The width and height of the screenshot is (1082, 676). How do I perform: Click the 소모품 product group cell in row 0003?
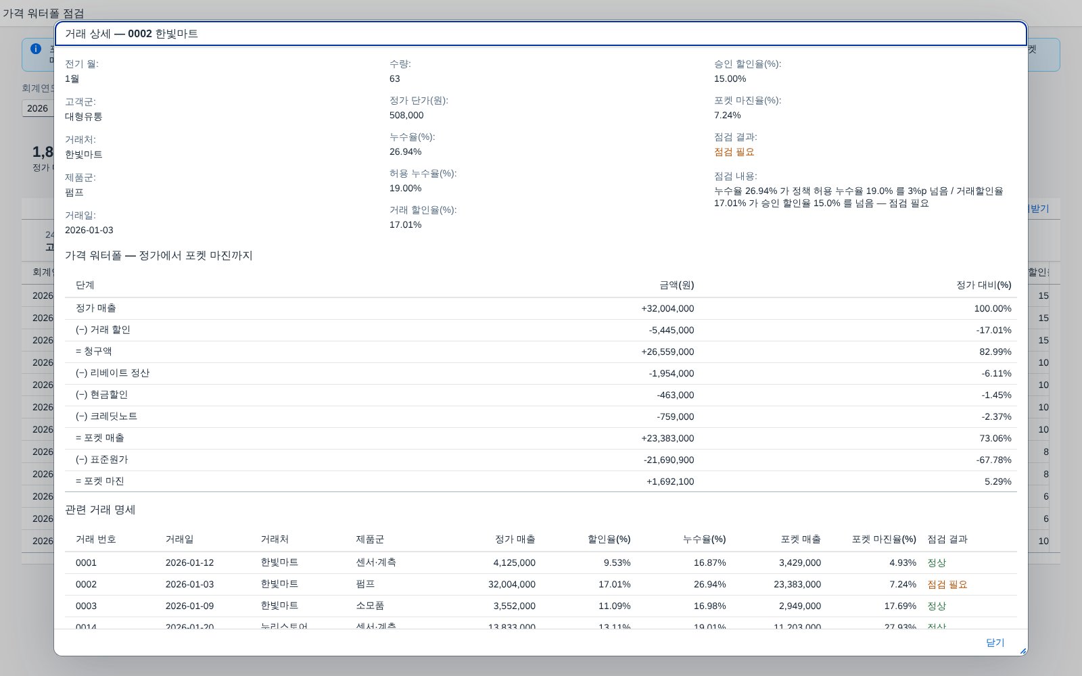[370, 606]
